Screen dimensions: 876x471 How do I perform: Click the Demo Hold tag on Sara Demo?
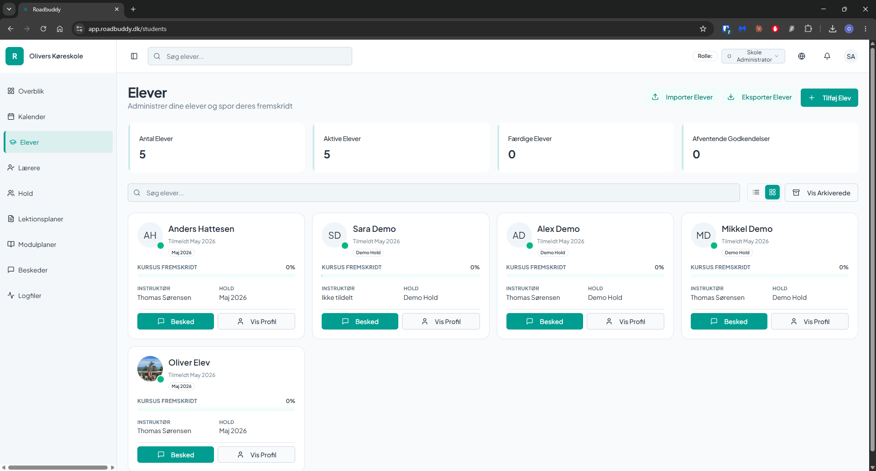click(x=368, y=252)
